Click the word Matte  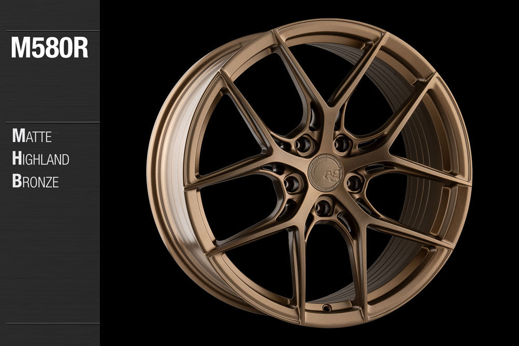click(32, 135)
